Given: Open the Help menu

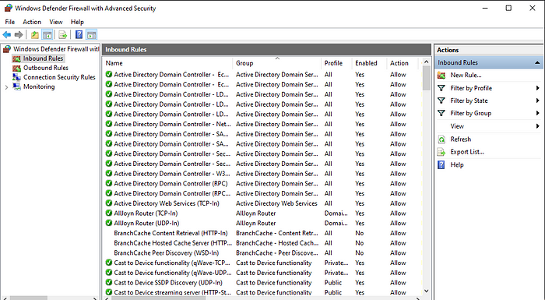Looking at the screenshot, I should tap(77, 22).
